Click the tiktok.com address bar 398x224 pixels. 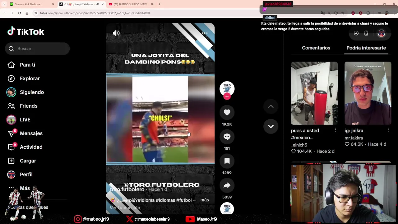click(x=174, y=13)
